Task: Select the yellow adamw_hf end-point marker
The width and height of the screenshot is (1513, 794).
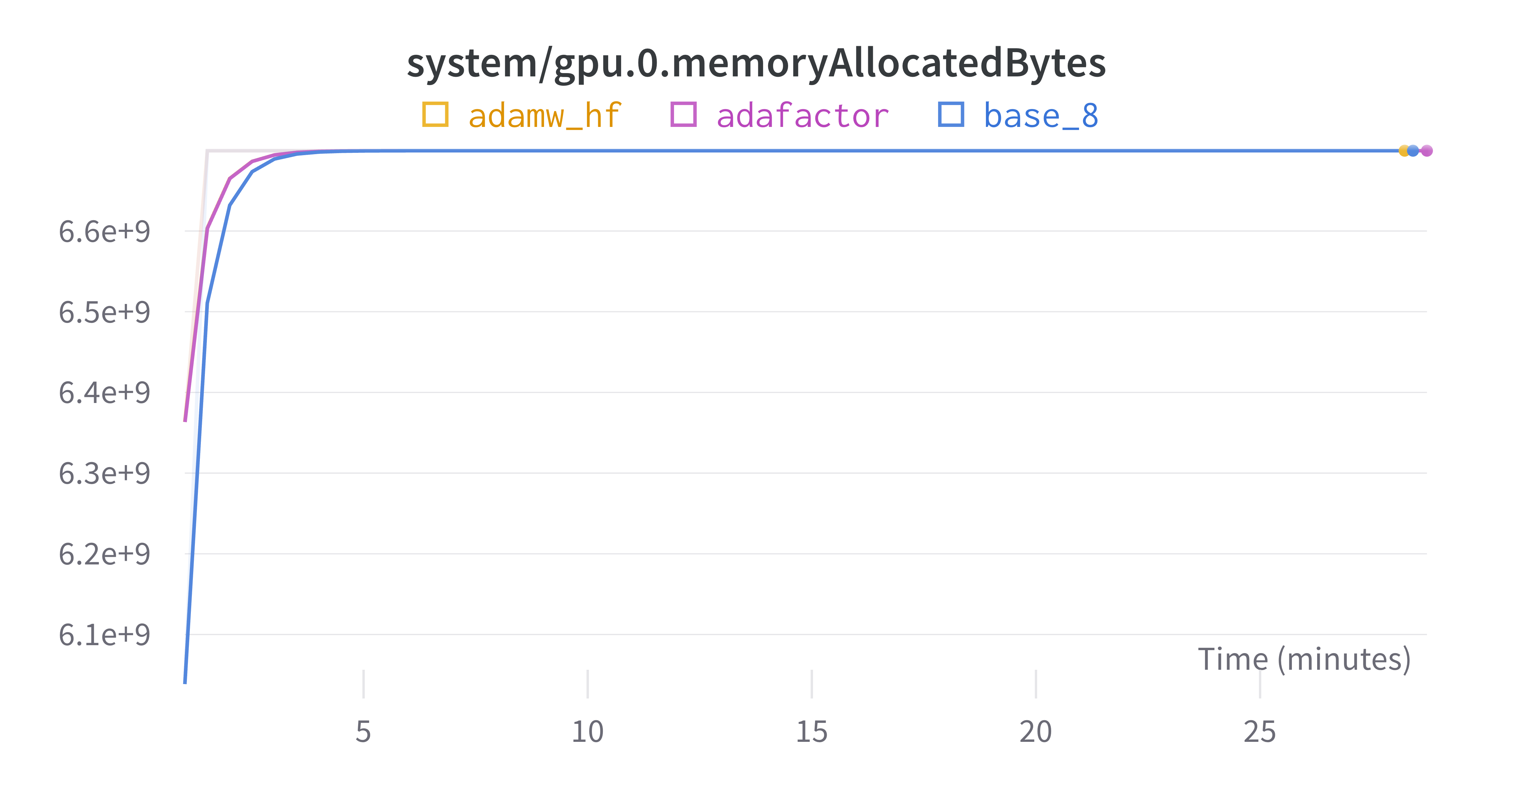Action: click(x=1404, y=151)
